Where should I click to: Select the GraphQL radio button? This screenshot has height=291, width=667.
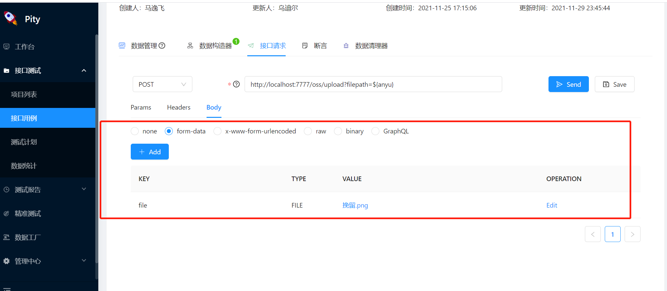pyautogui.click(x=375, y=131)
